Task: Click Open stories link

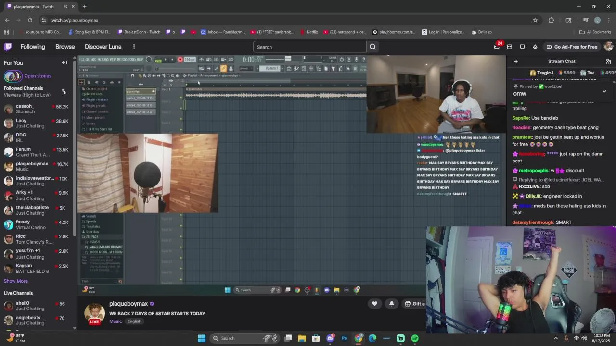Action: pos(38,76)
